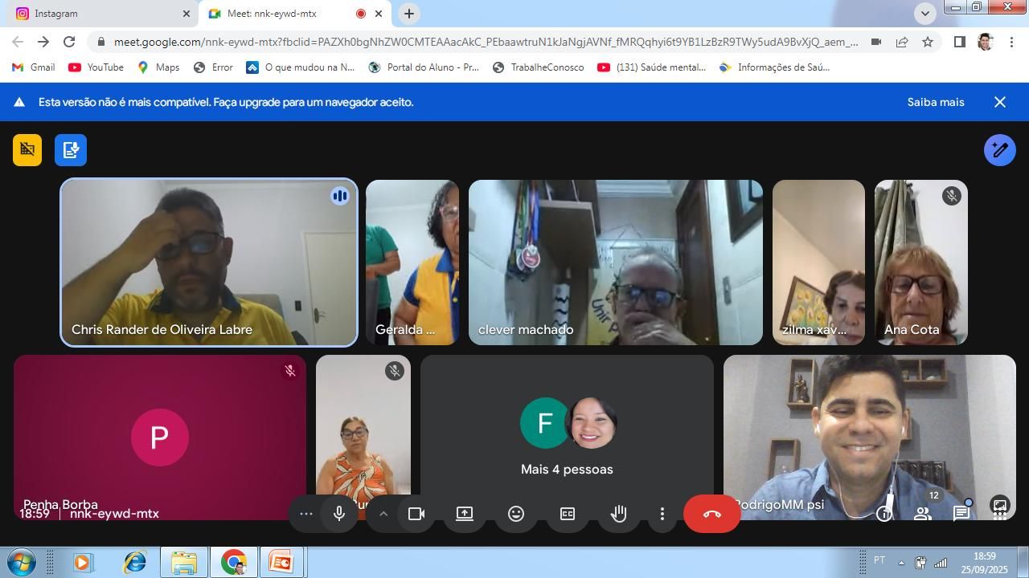This screenshot has height=578, width=1029.
Task: Toggle the microphone in the call bar
Action: point(339,514)
